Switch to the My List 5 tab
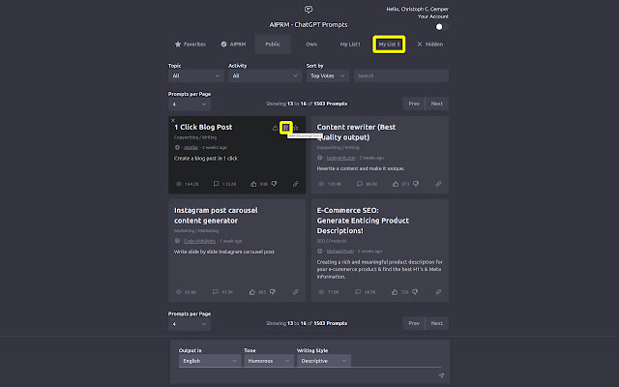 point(389,45)
